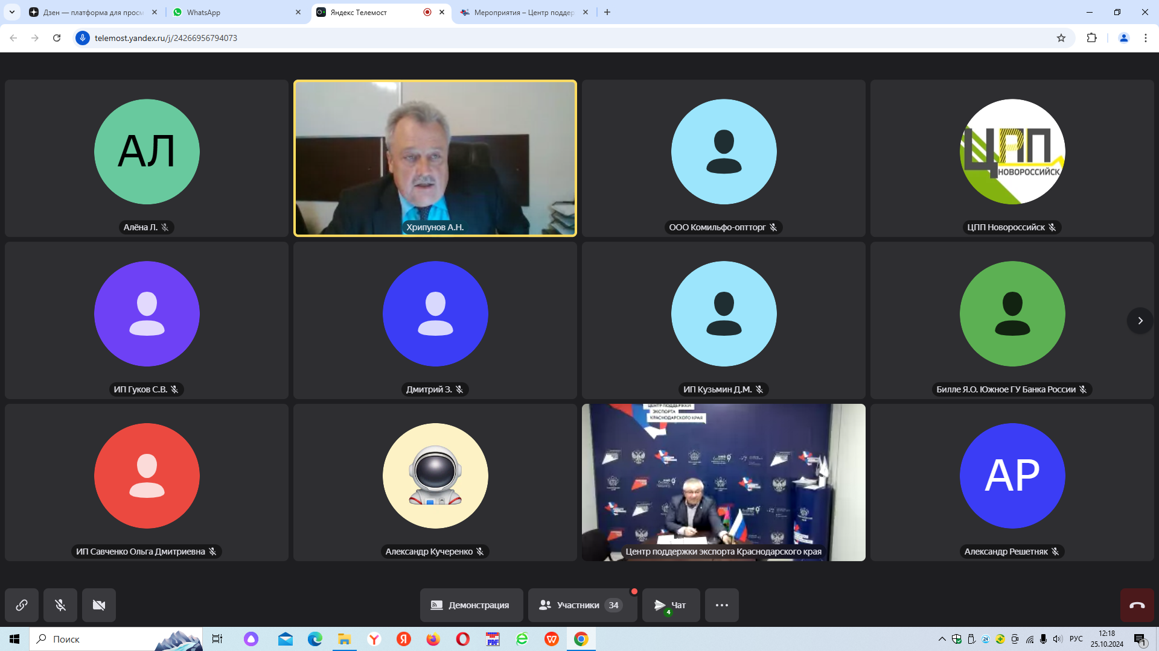
Task: Expand the tab search dropdown arrow
Action: 12,12
